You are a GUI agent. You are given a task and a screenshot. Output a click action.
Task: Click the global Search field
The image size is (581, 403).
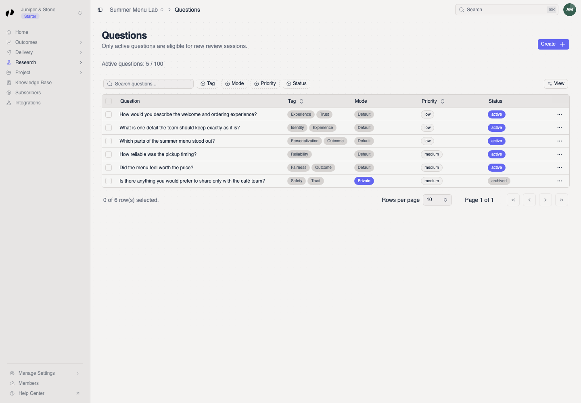click(x=507, y=10)
